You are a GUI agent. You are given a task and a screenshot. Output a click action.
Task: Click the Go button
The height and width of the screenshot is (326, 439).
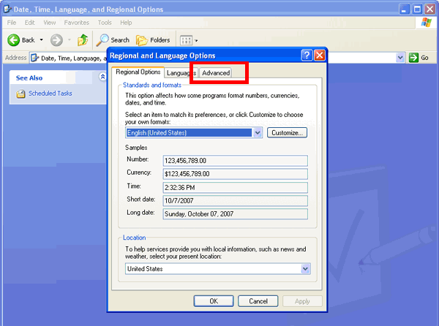[x=419, y=58]
